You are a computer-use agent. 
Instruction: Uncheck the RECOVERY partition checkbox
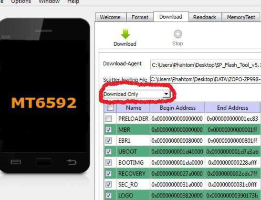click(x=108, y=174)
